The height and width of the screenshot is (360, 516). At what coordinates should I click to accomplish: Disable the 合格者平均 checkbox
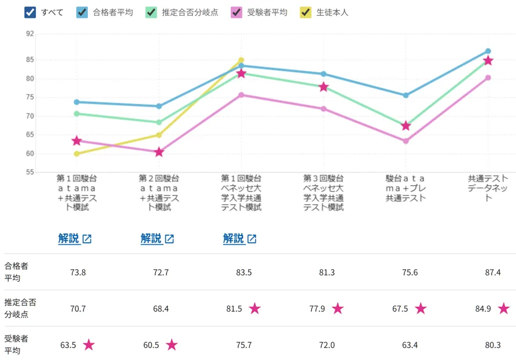[x=80, y=10]
